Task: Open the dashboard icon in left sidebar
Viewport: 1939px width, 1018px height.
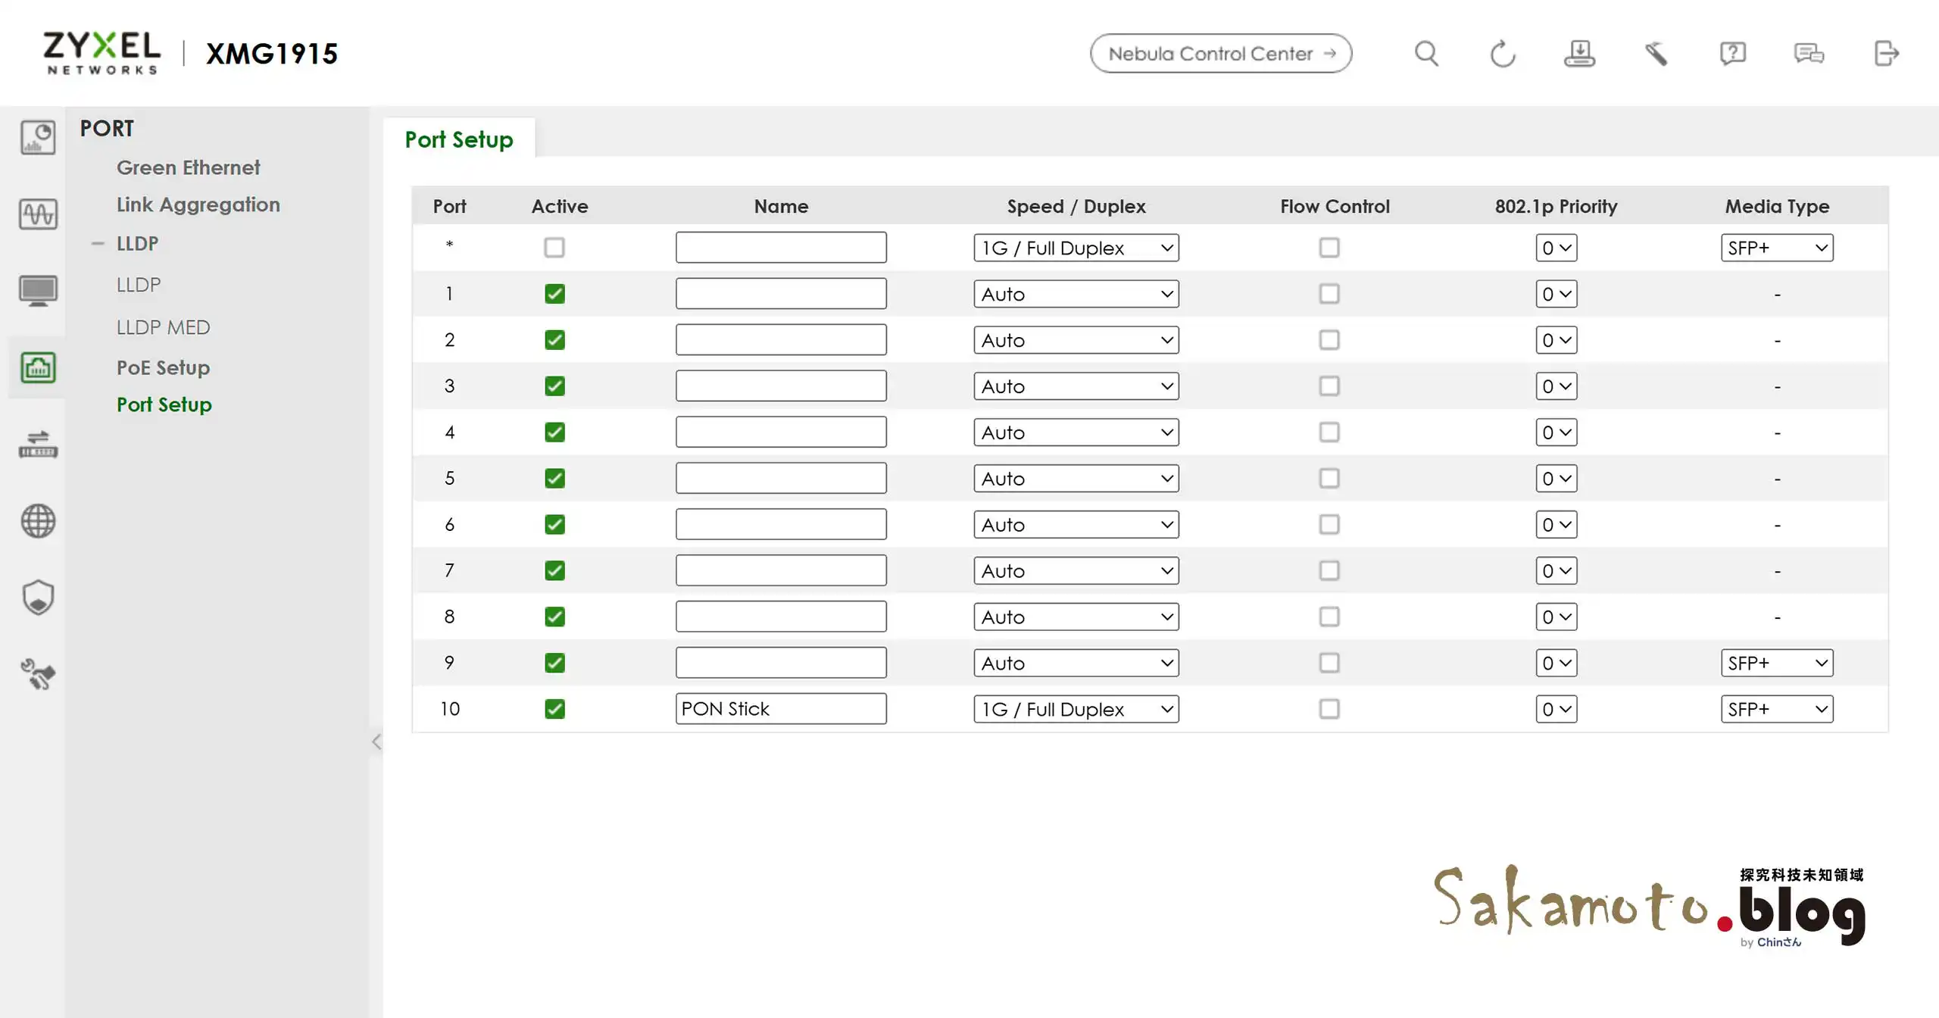Action: [x=38, y=138]
